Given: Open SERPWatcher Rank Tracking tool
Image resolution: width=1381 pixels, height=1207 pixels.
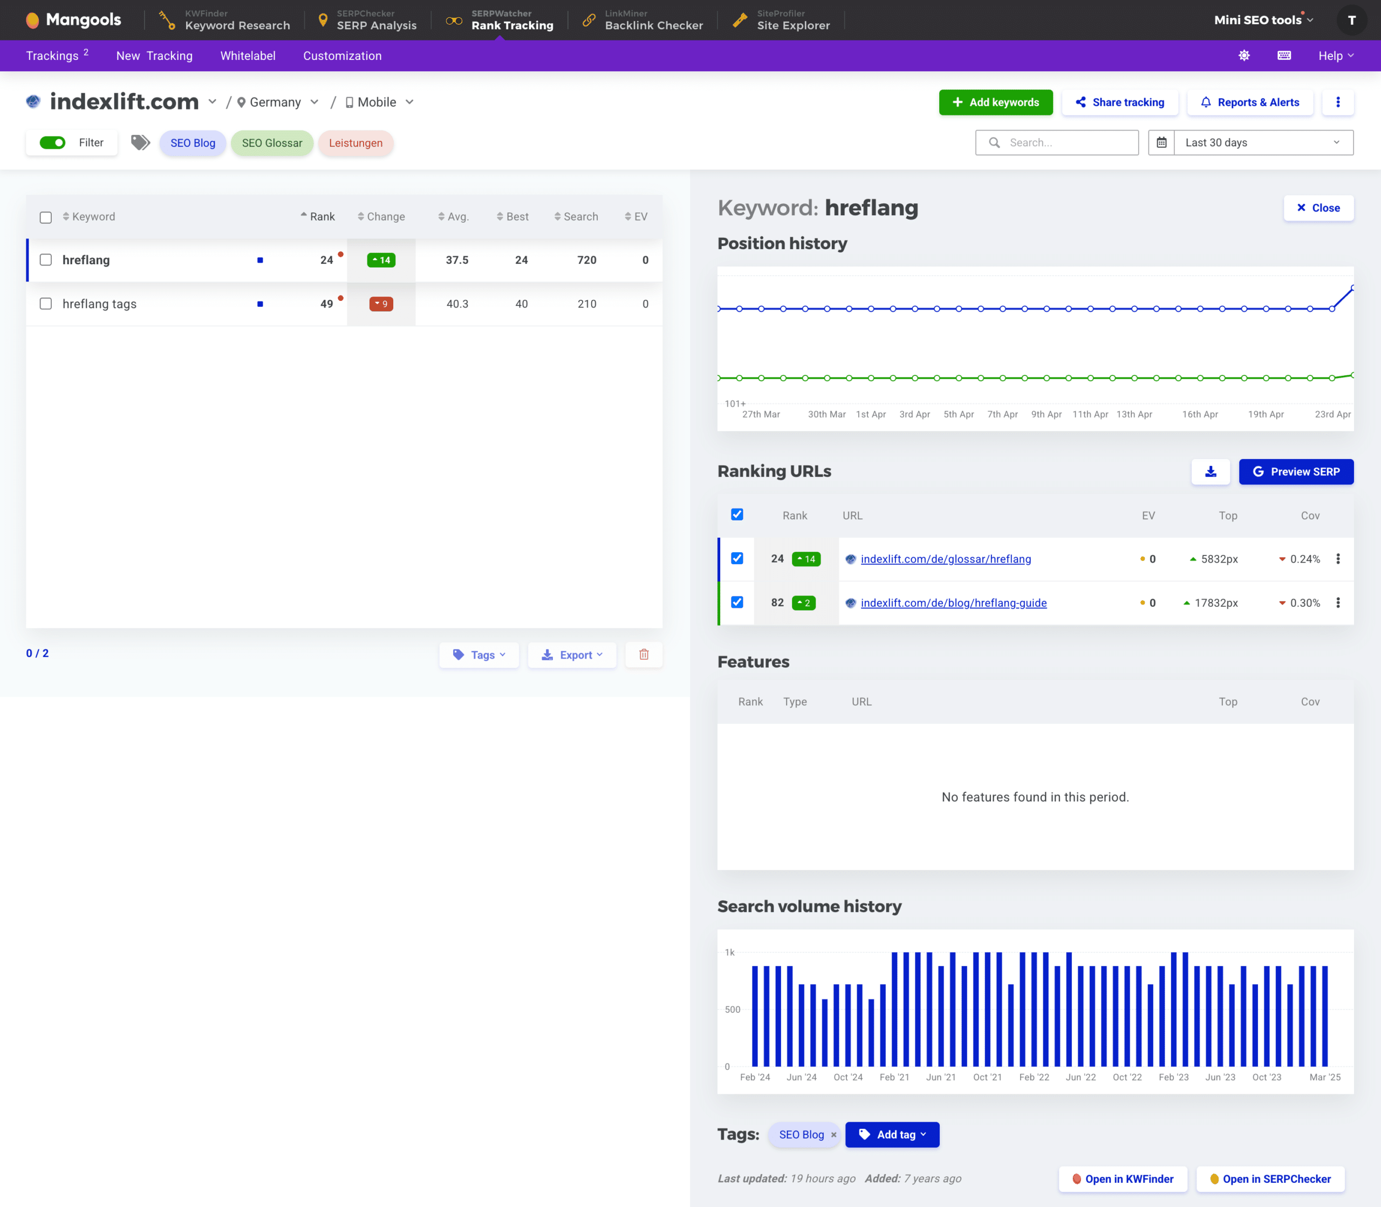Looking at the screenshot, I should point(500,19).
